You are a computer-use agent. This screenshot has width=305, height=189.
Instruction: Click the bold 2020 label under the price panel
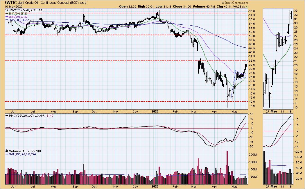pyautogui.click(x=155, y=112)
